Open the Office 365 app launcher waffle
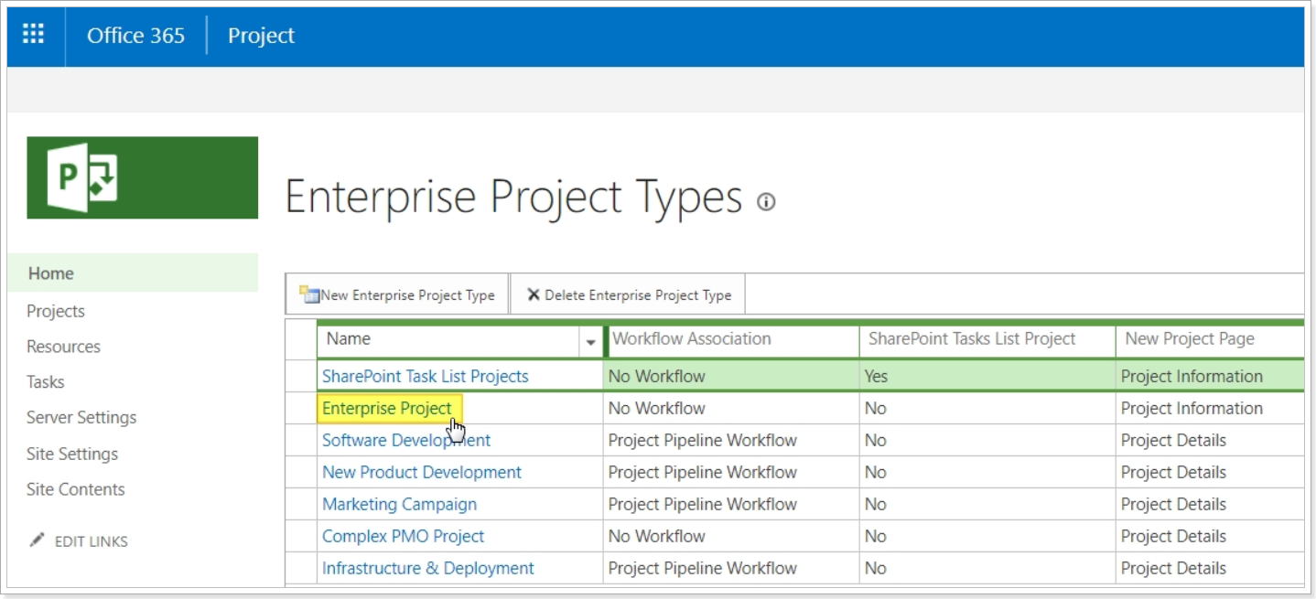Screen dimensions: 1316x599 coord(34,36)
